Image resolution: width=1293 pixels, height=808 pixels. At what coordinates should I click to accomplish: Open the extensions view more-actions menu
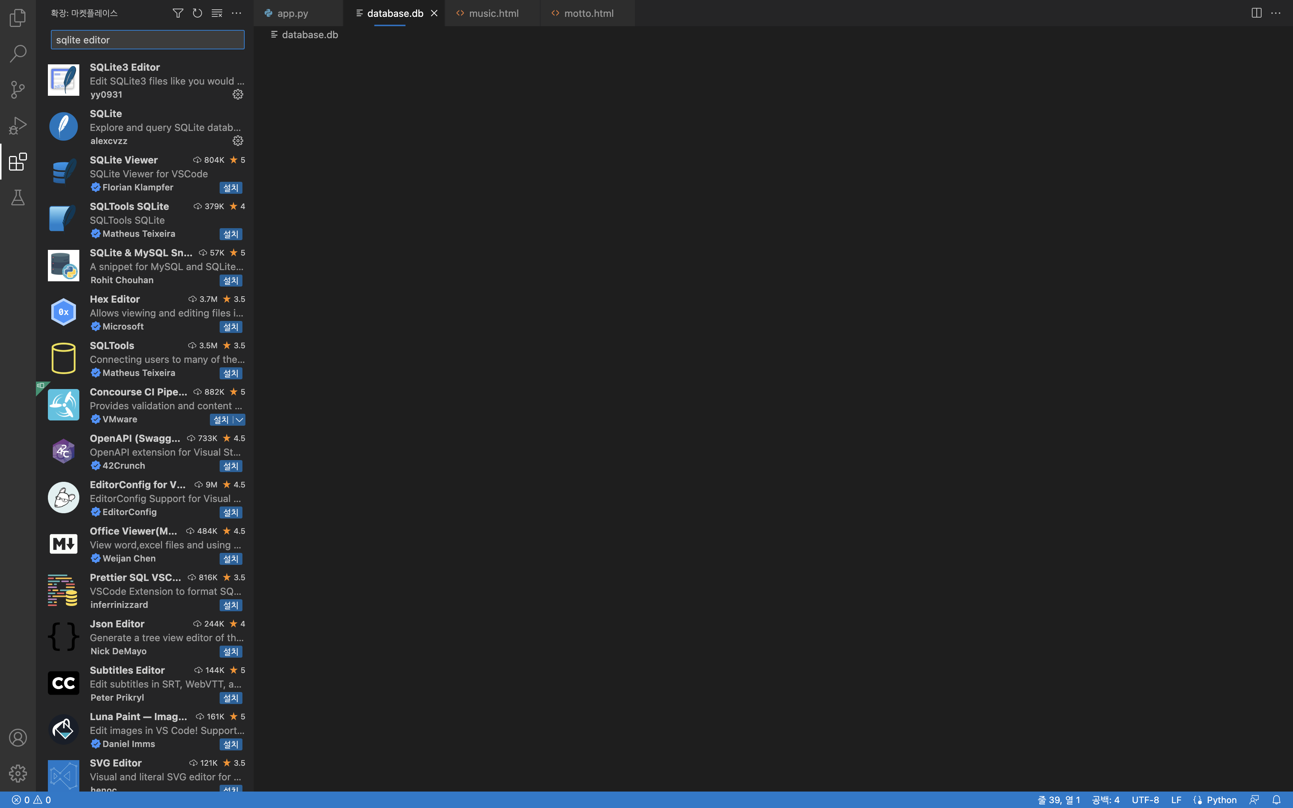[x=236, y=13]
